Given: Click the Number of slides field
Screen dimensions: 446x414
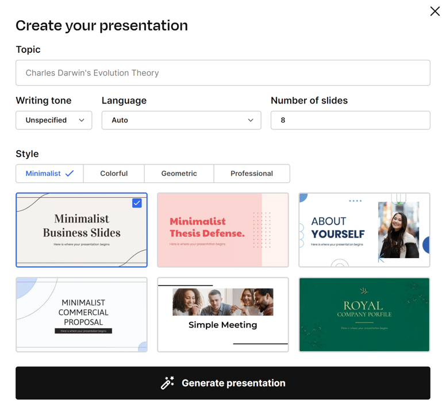Looking at the screenshot, I should coord(350,120).
